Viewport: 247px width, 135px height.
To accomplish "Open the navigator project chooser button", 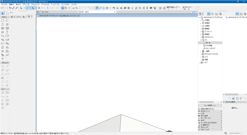I will point(201,14).
